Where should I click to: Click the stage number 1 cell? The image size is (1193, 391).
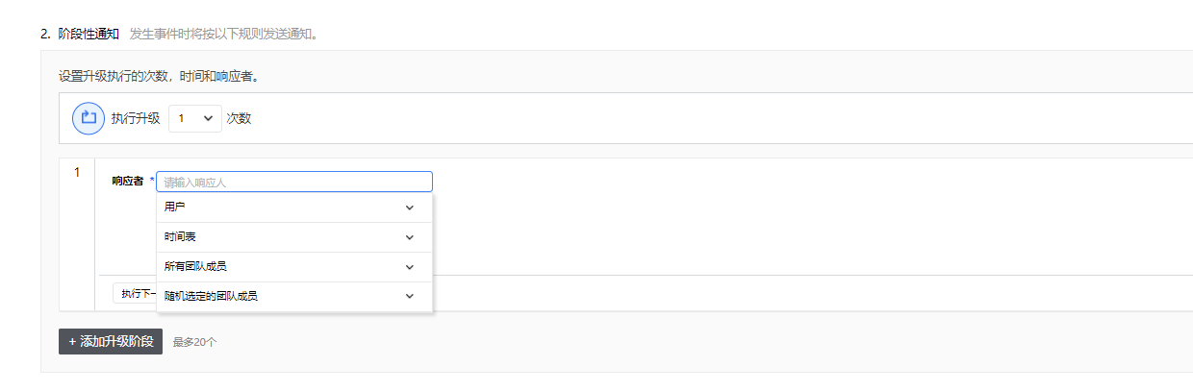[x=77, y=172]
